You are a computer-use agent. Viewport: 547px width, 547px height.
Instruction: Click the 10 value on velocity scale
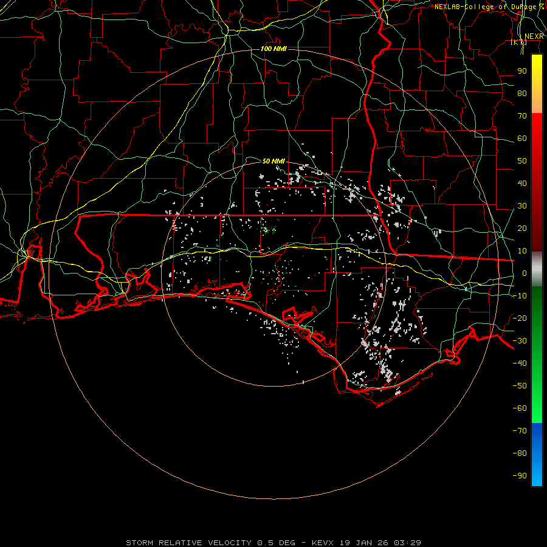[x=522, y=251]
